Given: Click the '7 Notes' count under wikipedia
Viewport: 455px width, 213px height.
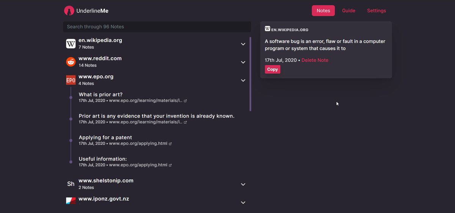Looking at the screenshot, I should tap(86, 47).
